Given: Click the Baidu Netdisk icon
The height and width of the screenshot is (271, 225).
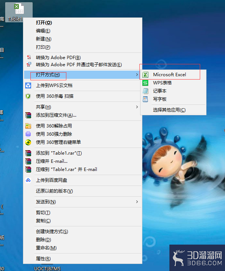Looking at the screenshot, I should pos(28,180).
